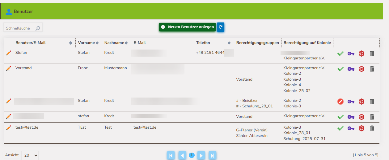Image resolution: width=389 pixels, height=160 pixels.
Task: Click the magnifier icon in Schnellsuche
Action: click(x=38, y=28)
